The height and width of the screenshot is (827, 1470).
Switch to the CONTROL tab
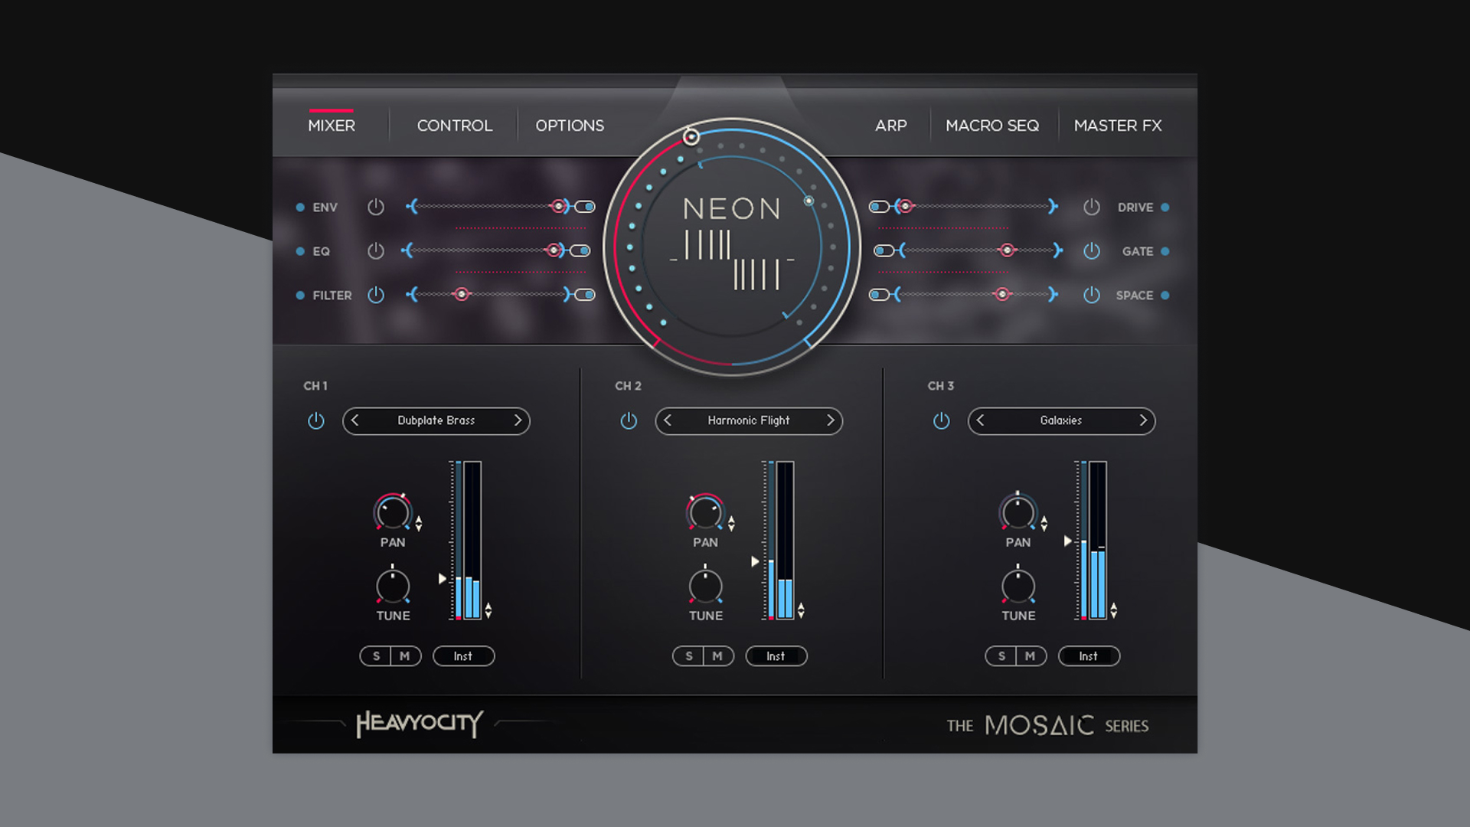[x=453, y=125]
